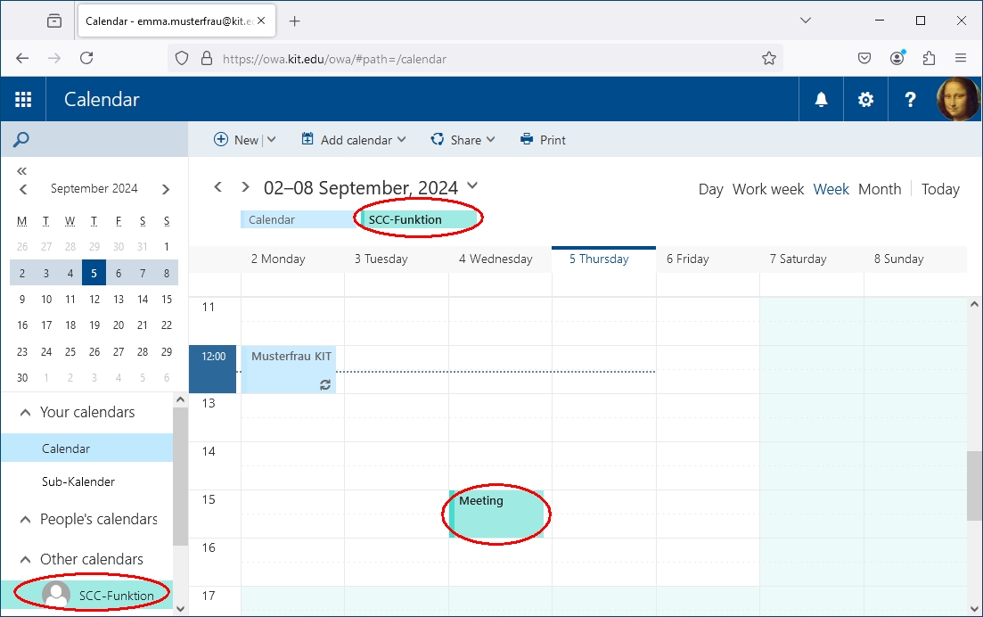
Task: Expand the Add calendar dropdown
Action: point(401,140)
